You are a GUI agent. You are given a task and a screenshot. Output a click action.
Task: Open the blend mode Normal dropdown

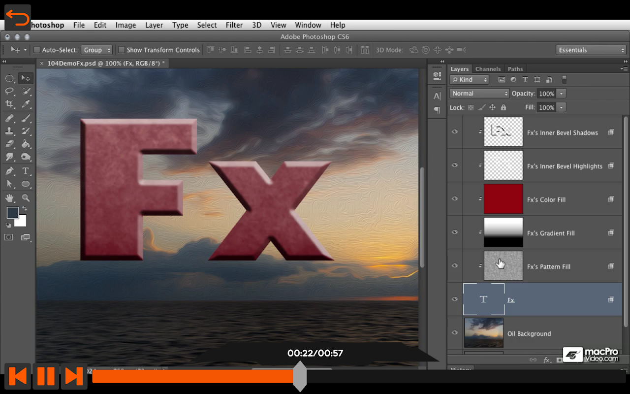pos(479,94)
